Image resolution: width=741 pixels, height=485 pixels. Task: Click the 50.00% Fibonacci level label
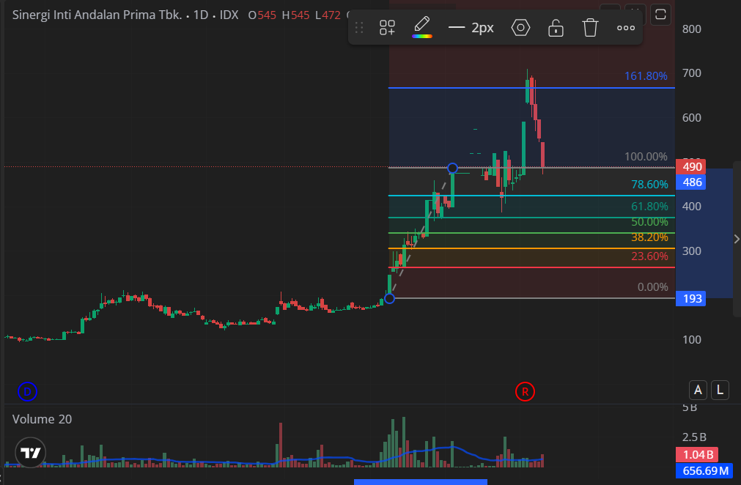point(650,222)
